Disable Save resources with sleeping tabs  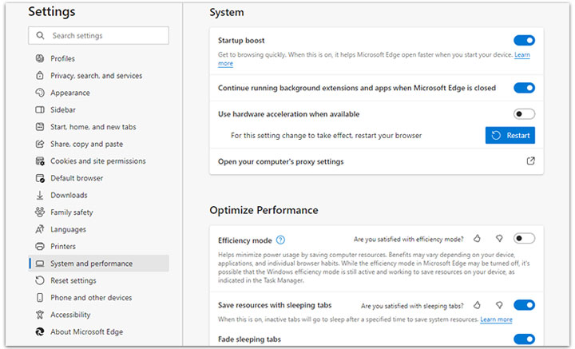point(524,304)
